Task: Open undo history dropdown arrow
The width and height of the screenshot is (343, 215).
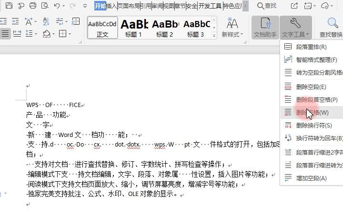Action: pyautogui.click(x=64, y=6)
